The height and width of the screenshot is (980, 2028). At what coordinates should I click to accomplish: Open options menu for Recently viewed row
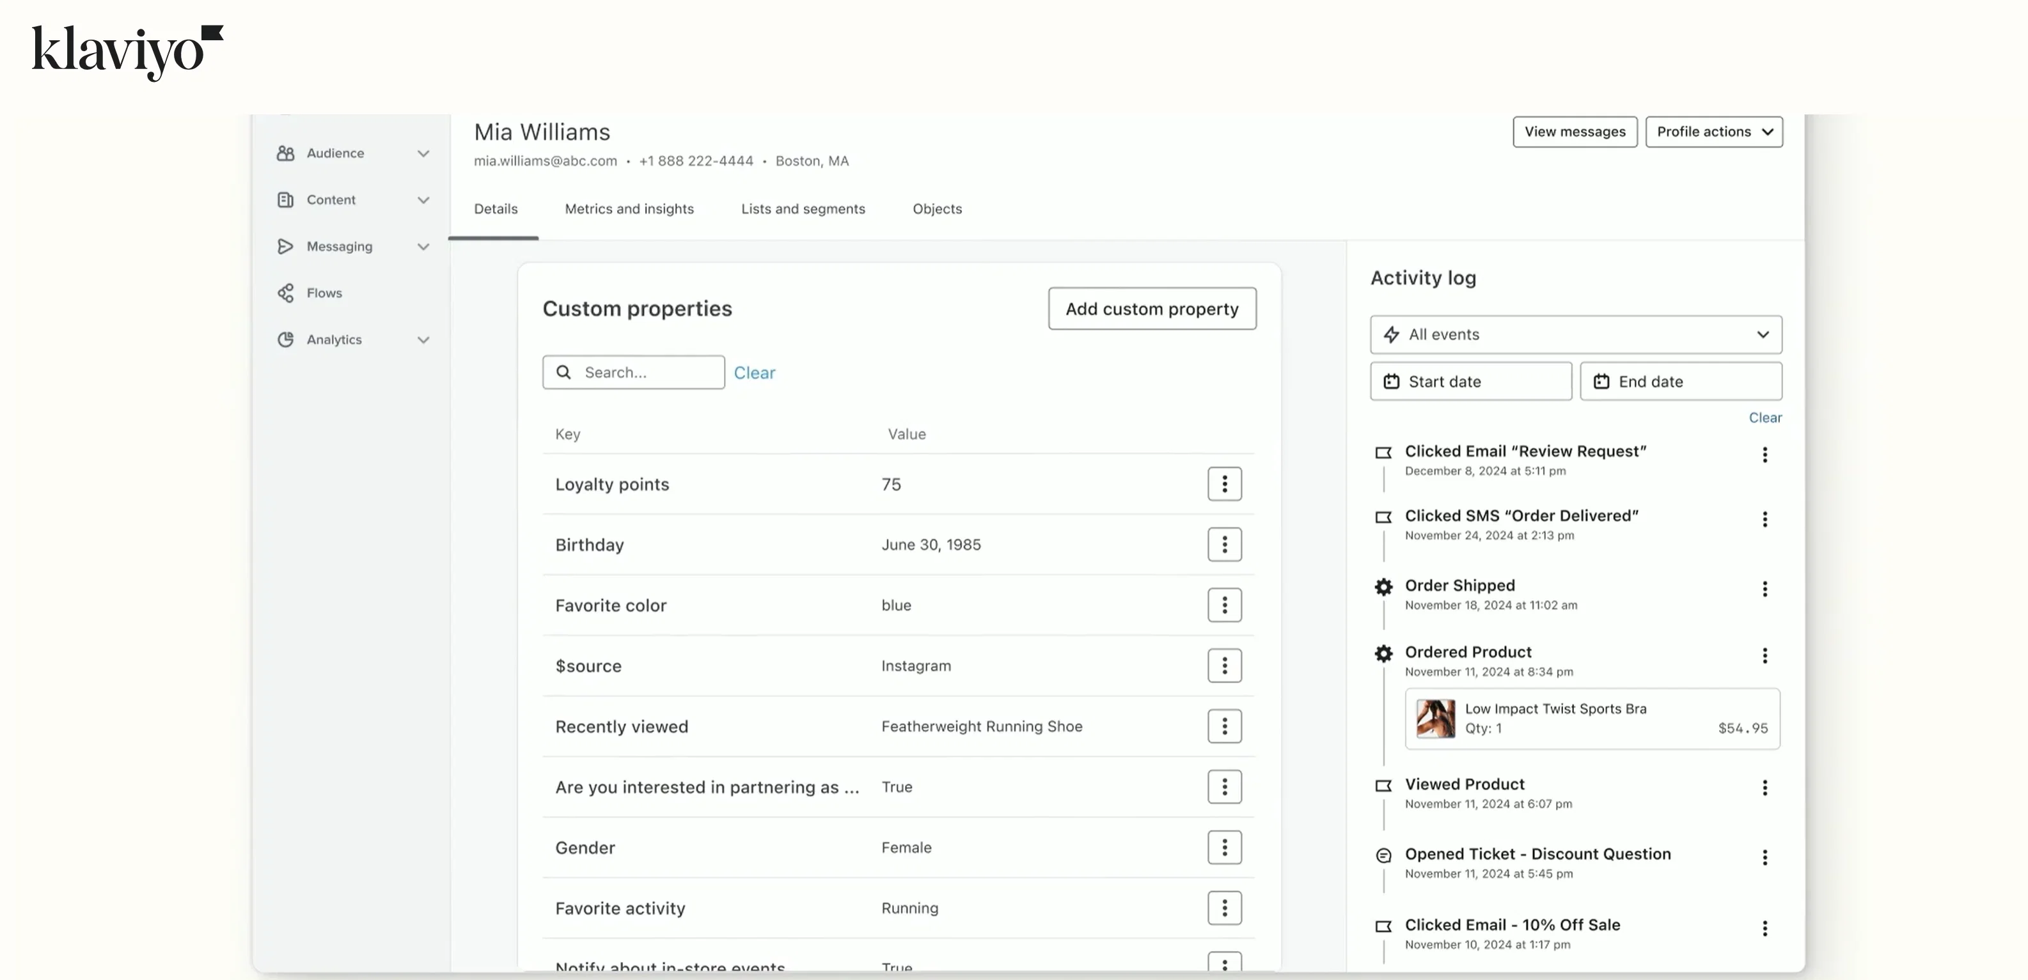point(1224,727)
